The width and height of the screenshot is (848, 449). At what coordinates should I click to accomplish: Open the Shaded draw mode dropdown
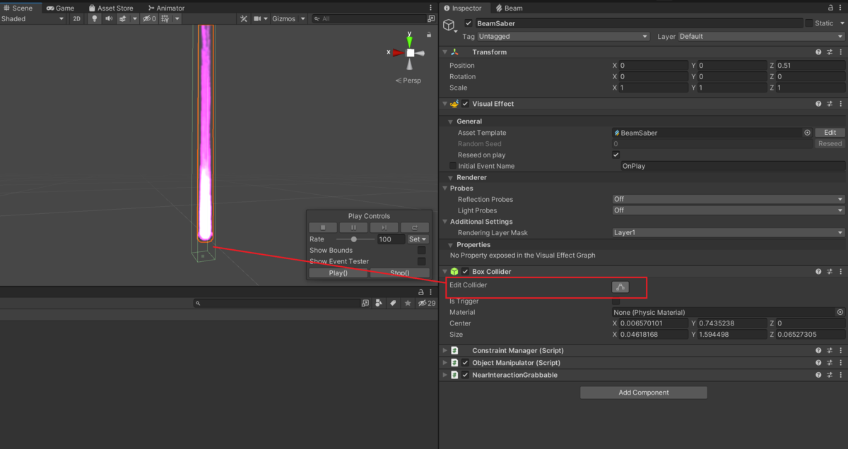(33, 19)
